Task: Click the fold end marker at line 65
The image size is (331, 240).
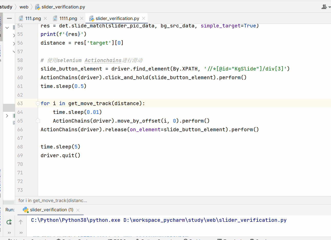Action: [x=38, y=121]
